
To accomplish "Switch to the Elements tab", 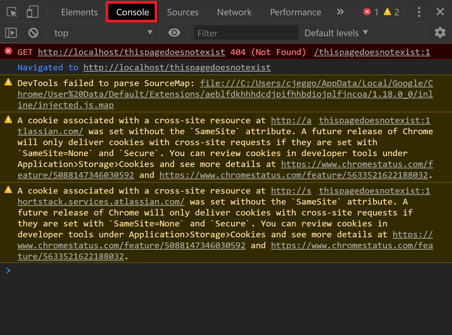I will point(79,12).
